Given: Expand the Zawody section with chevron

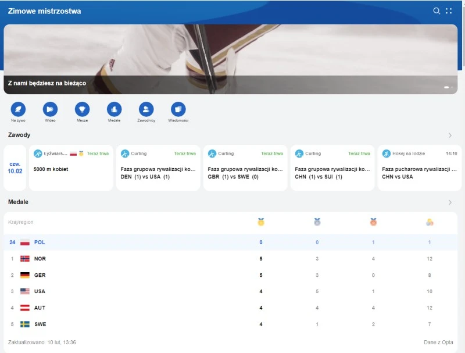Looking at the screenshot, I should [x=450, y=136].
